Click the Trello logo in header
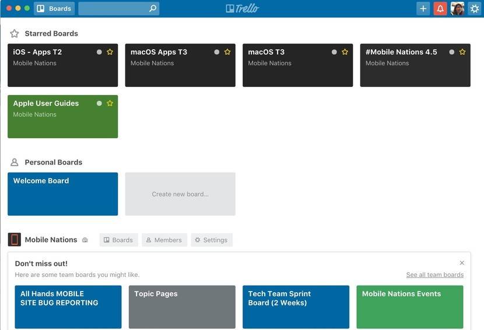Viewport: 484px width, 330px height. point(242,9)
